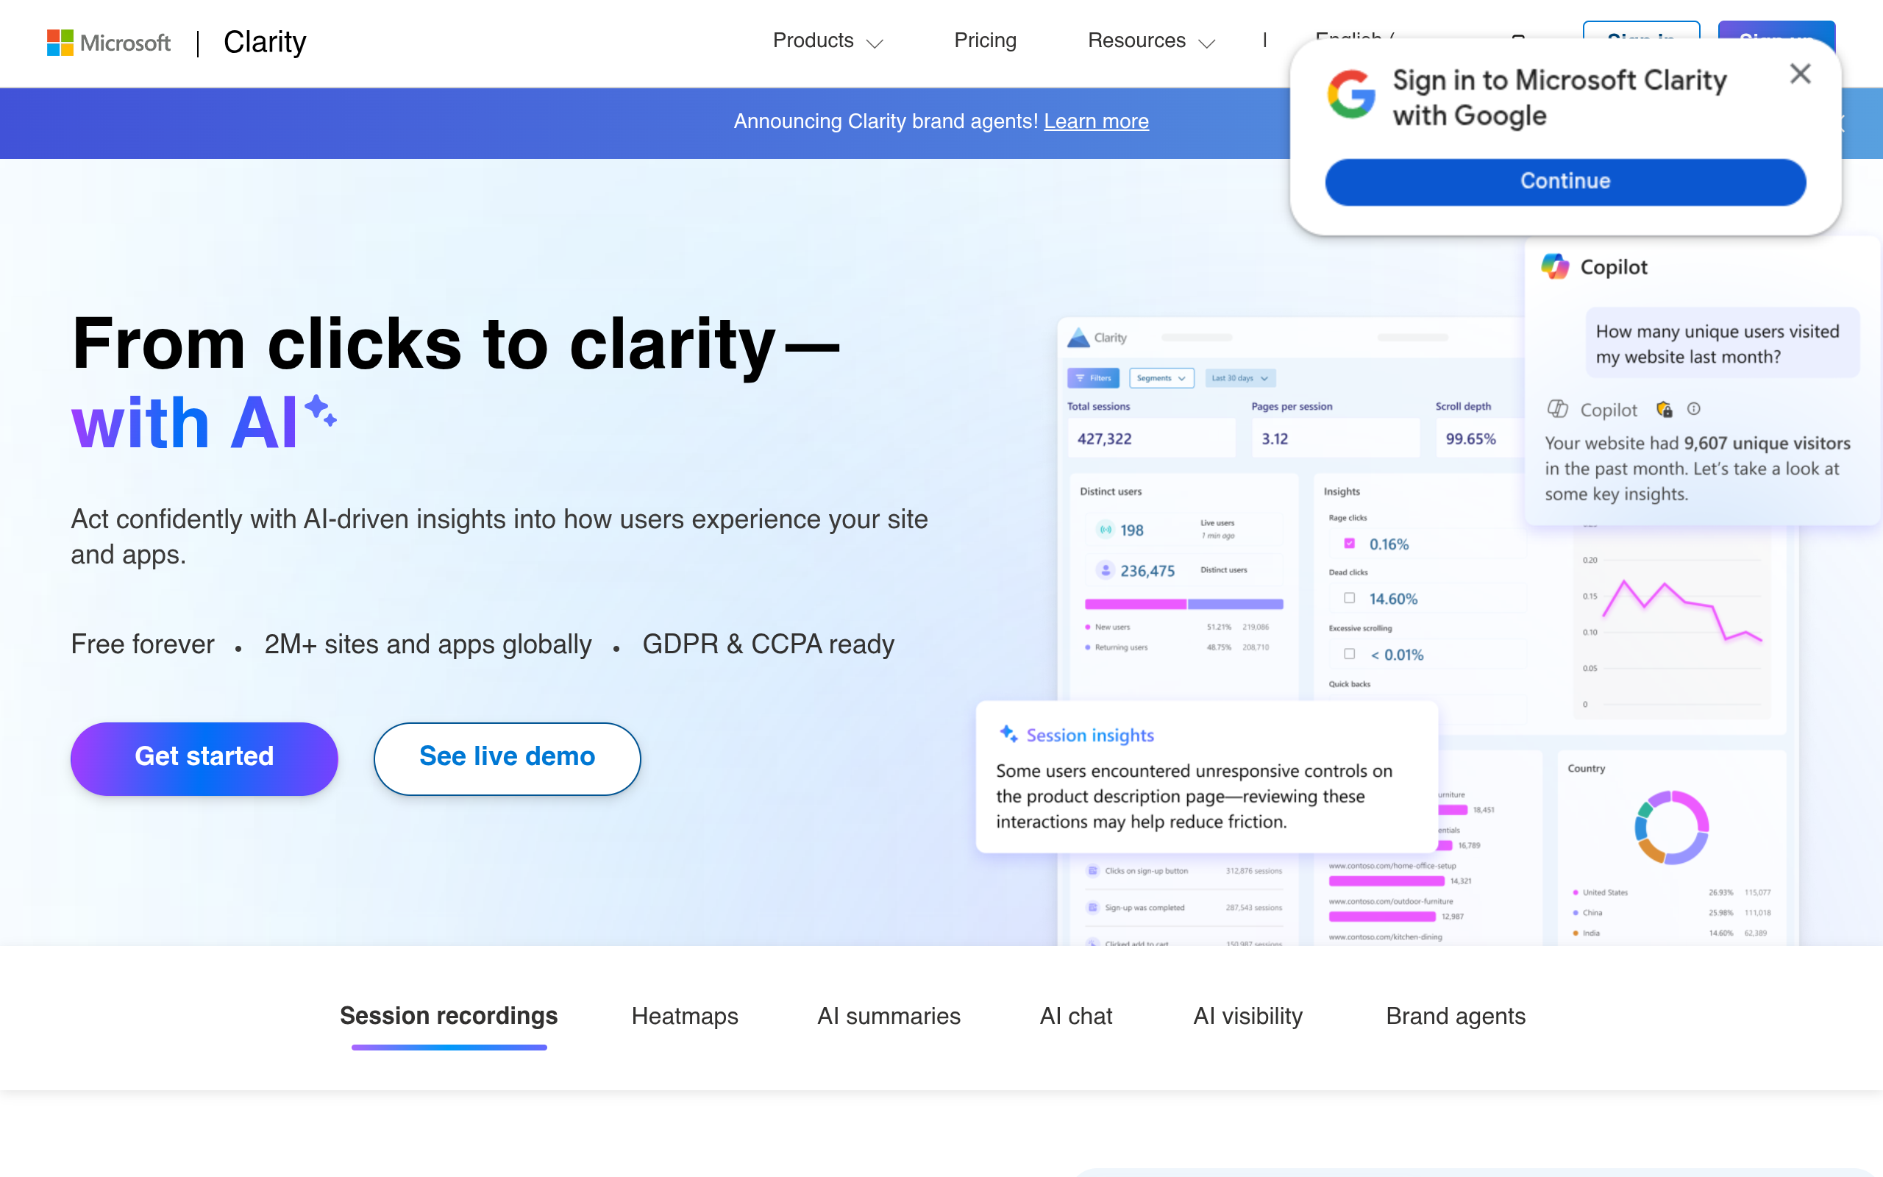Click the New users legend row
The image size is (1883, 1177).
(1178, 627)
